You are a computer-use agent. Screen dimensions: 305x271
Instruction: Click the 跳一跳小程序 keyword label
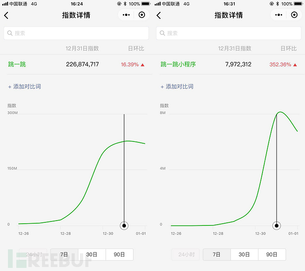click(x=178, y=64)
